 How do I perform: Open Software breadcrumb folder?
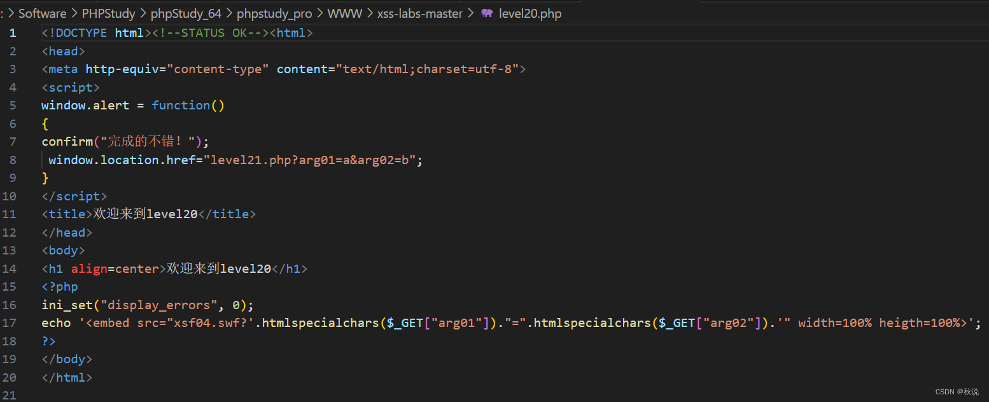(x=43, y=13)
